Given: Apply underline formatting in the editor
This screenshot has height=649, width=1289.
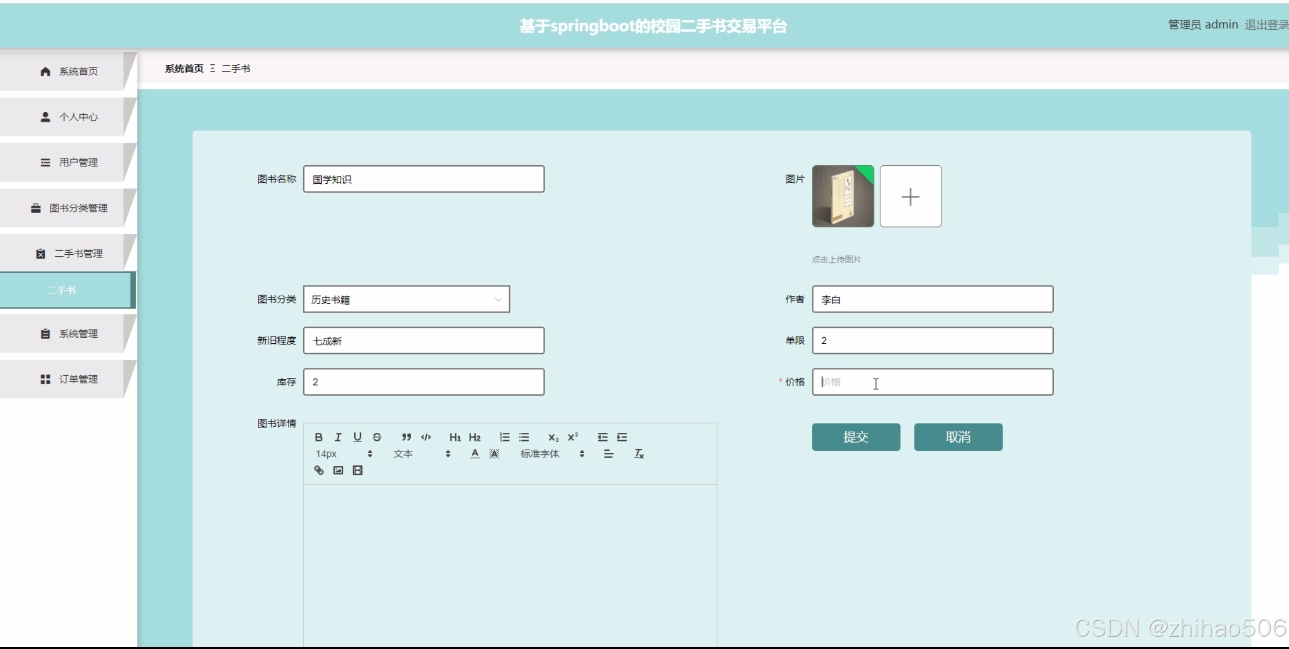Looking at the screenshot, I should (x=357, y=437).
